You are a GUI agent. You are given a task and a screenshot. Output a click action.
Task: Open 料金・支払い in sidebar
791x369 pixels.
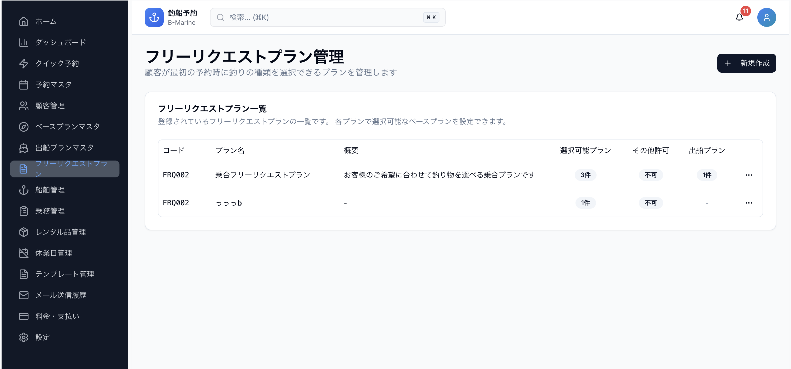57,316
